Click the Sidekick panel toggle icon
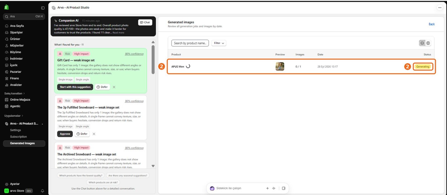Viewport: 447px width, 195px height. pyautogui.click(x=284, y=188)
